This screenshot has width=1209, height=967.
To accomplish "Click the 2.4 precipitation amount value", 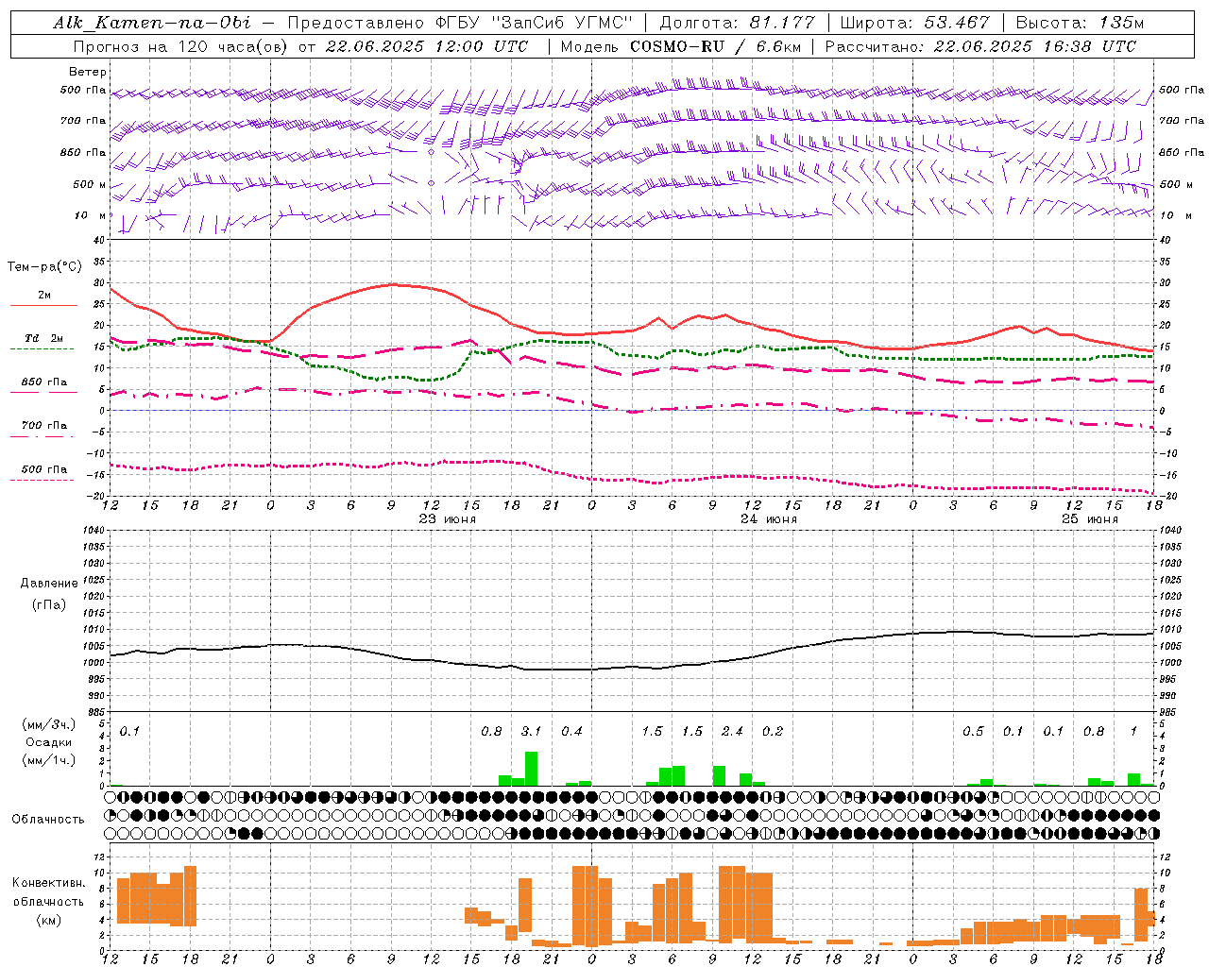I will pos(732,732).
